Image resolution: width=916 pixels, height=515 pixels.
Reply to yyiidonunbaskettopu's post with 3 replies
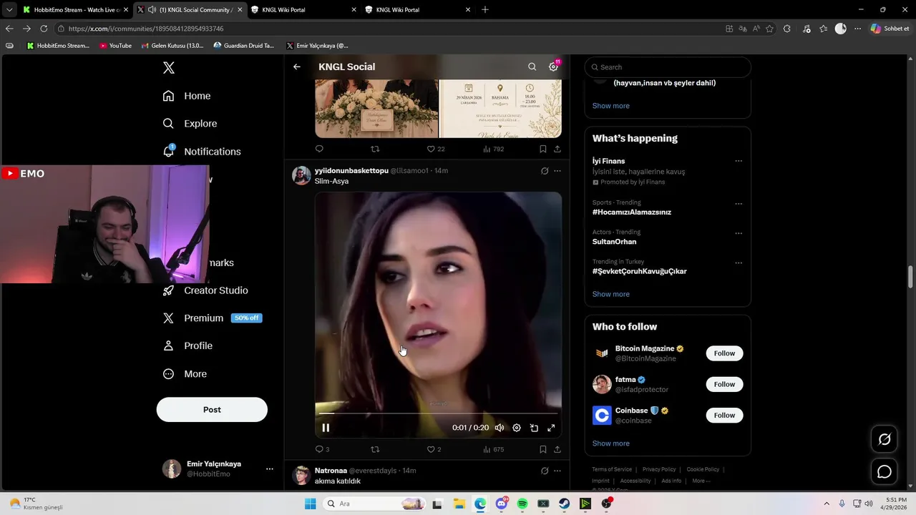point(322,449)
